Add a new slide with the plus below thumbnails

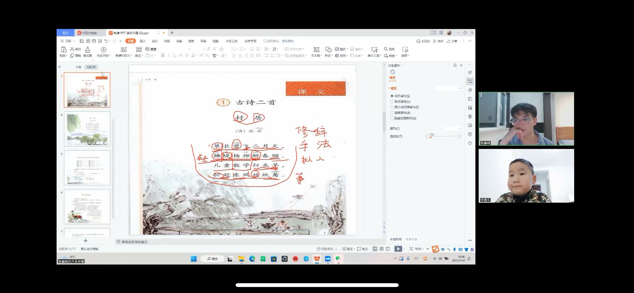[86, 241]
